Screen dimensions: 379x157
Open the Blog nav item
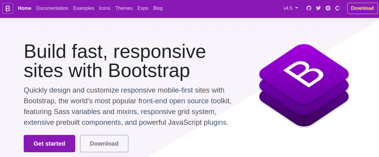tap(158, 8)
